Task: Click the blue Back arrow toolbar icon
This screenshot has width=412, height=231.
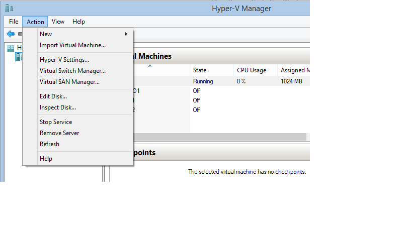Action: coord(11,34)
